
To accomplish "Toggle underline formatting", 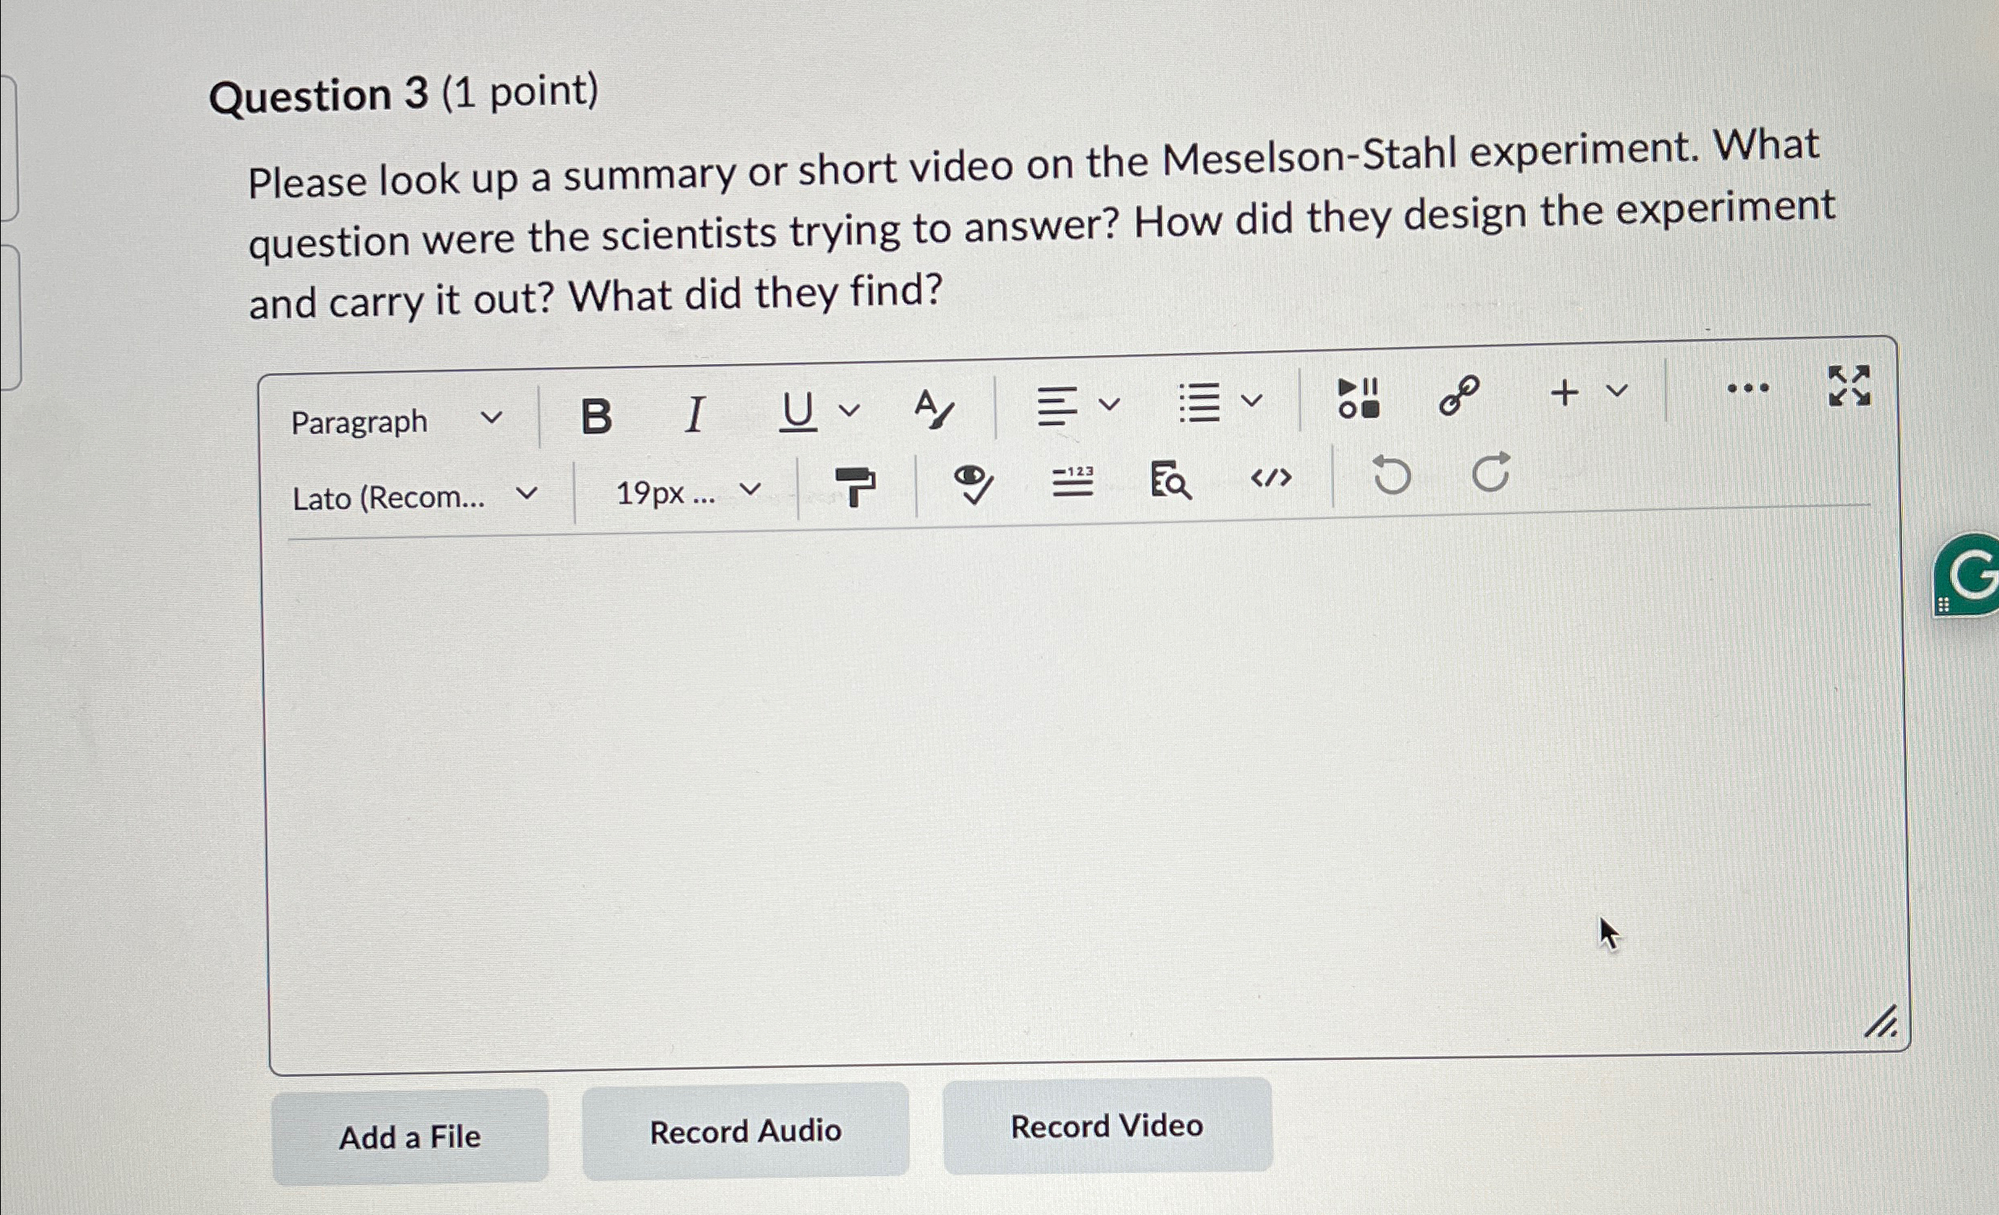I will pos(797,411).
